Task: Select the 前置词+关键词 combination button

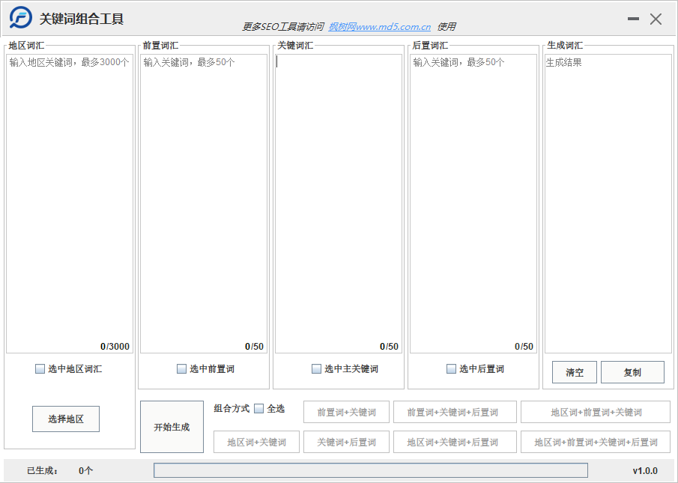Action: [x=346, y=412]
